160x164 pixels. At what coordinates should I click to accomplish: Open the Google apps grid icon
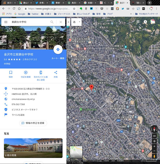coord(138,22)
